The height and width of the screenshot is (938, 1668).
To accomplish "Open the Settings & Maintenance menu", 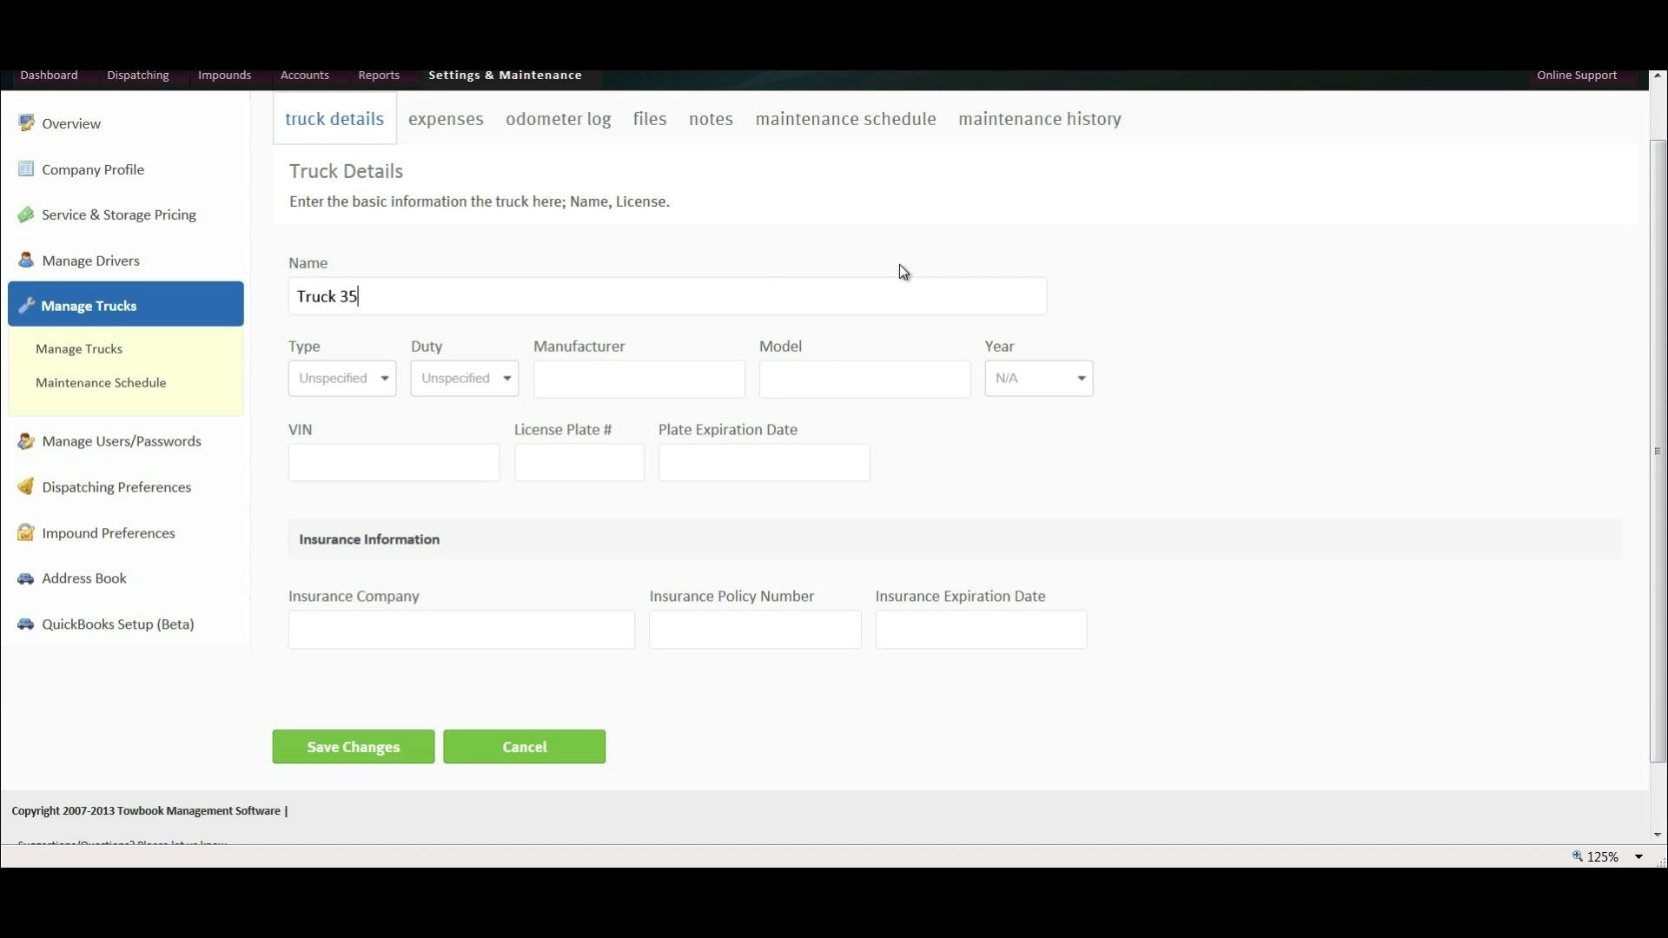I will pyautogui.click(x=506, y=76).
